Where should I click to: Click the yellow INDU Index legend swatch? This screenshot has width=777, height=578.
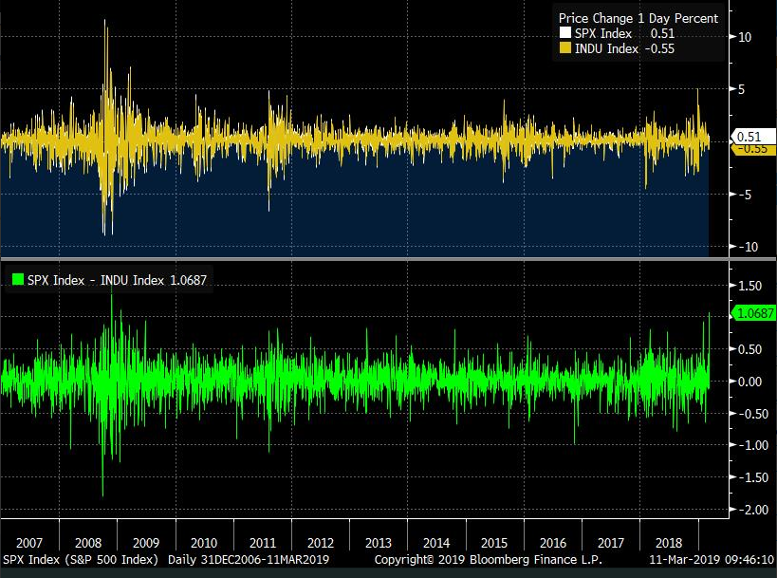point(564,48)
